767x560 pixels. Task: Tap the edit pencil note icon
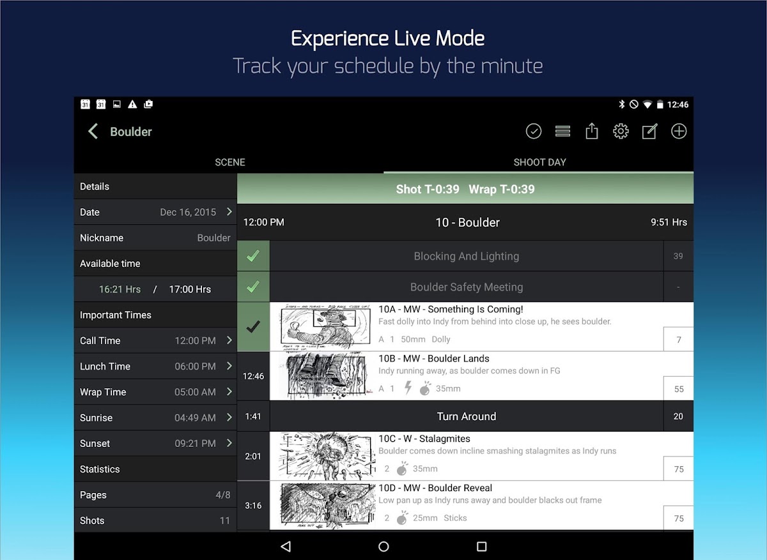click(649, 132)
